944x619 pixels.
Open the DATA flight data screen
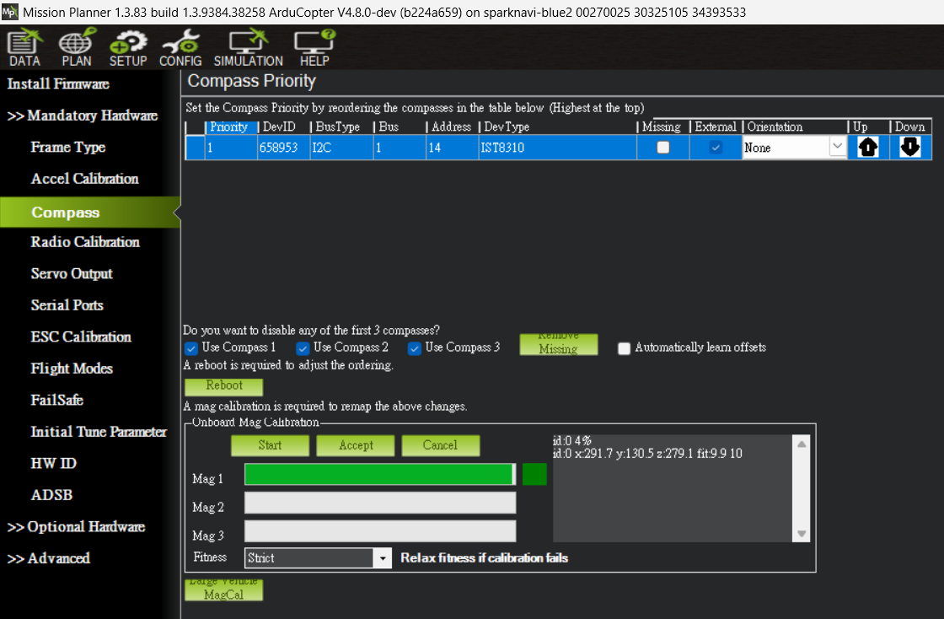(x=24, y=47)
